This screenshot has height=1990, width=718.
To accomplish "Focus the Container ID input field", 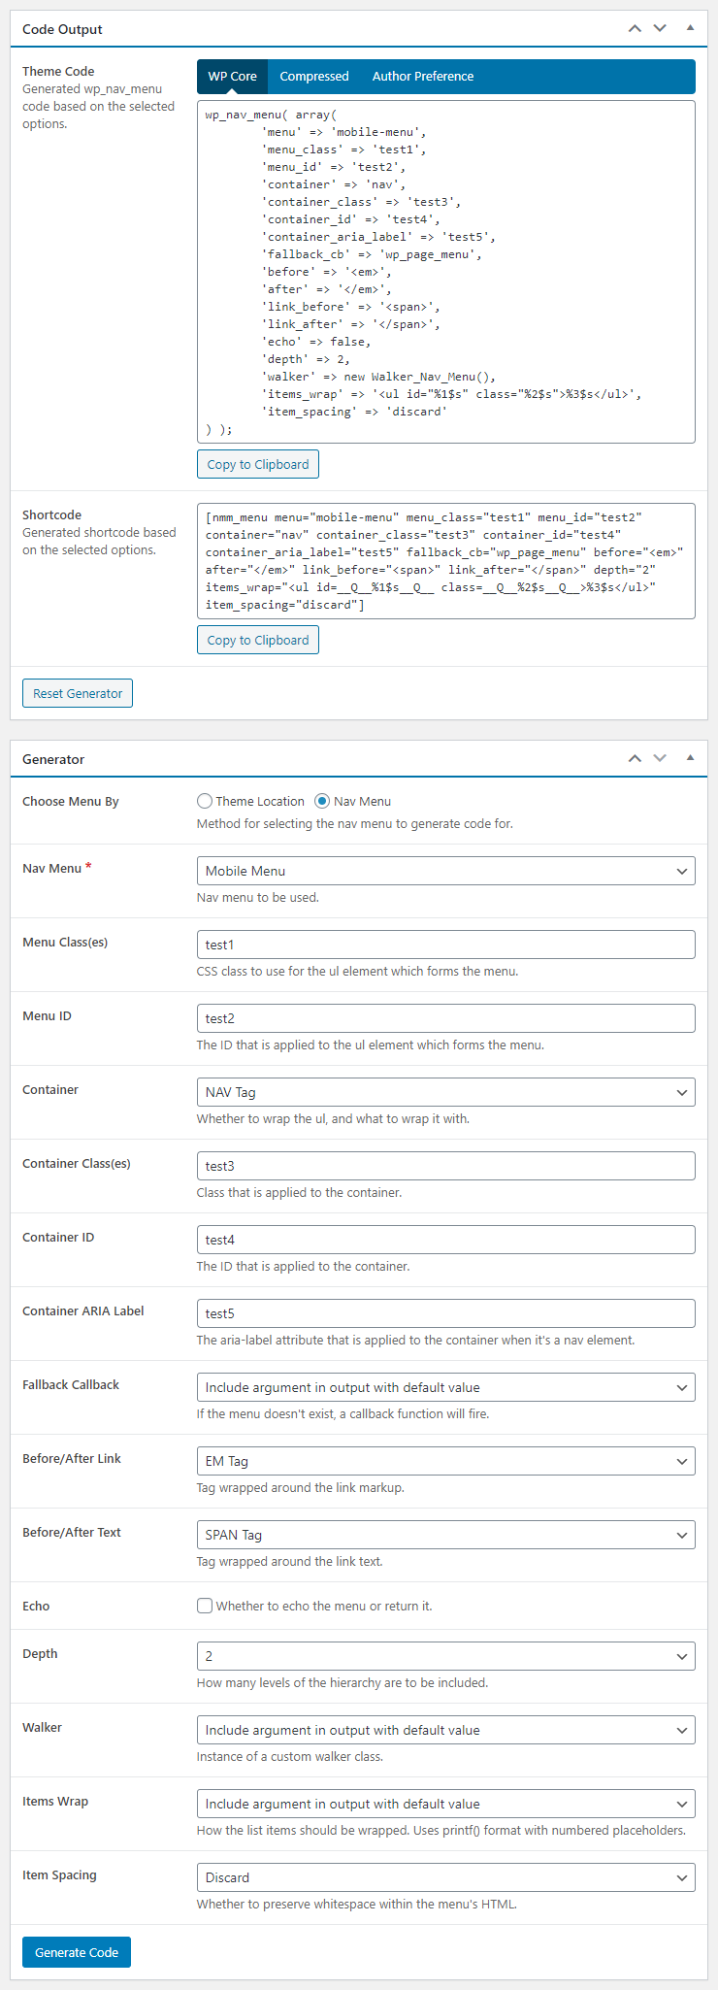I will pos(446,1240).
